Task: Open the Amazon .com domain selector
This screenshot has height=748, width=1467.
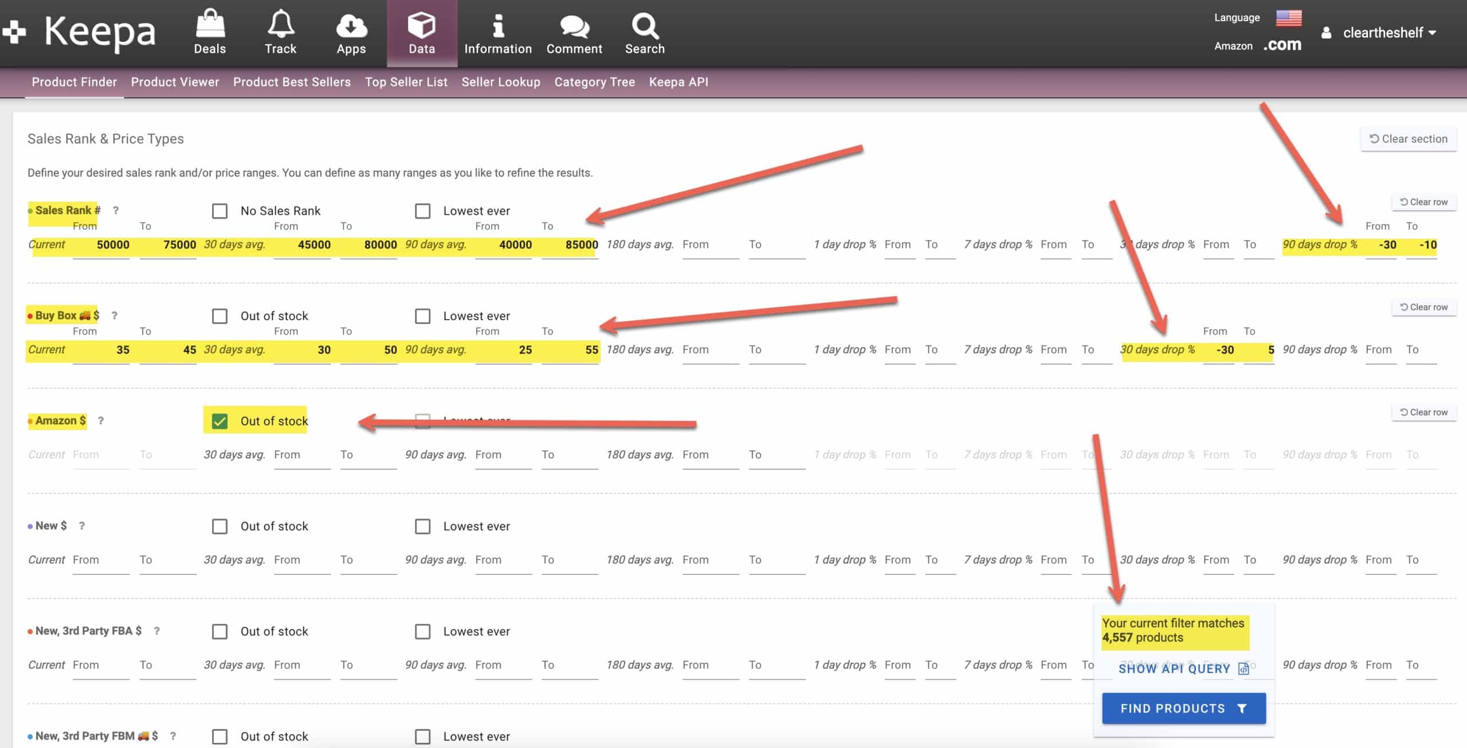Action: pos(1282,45)
